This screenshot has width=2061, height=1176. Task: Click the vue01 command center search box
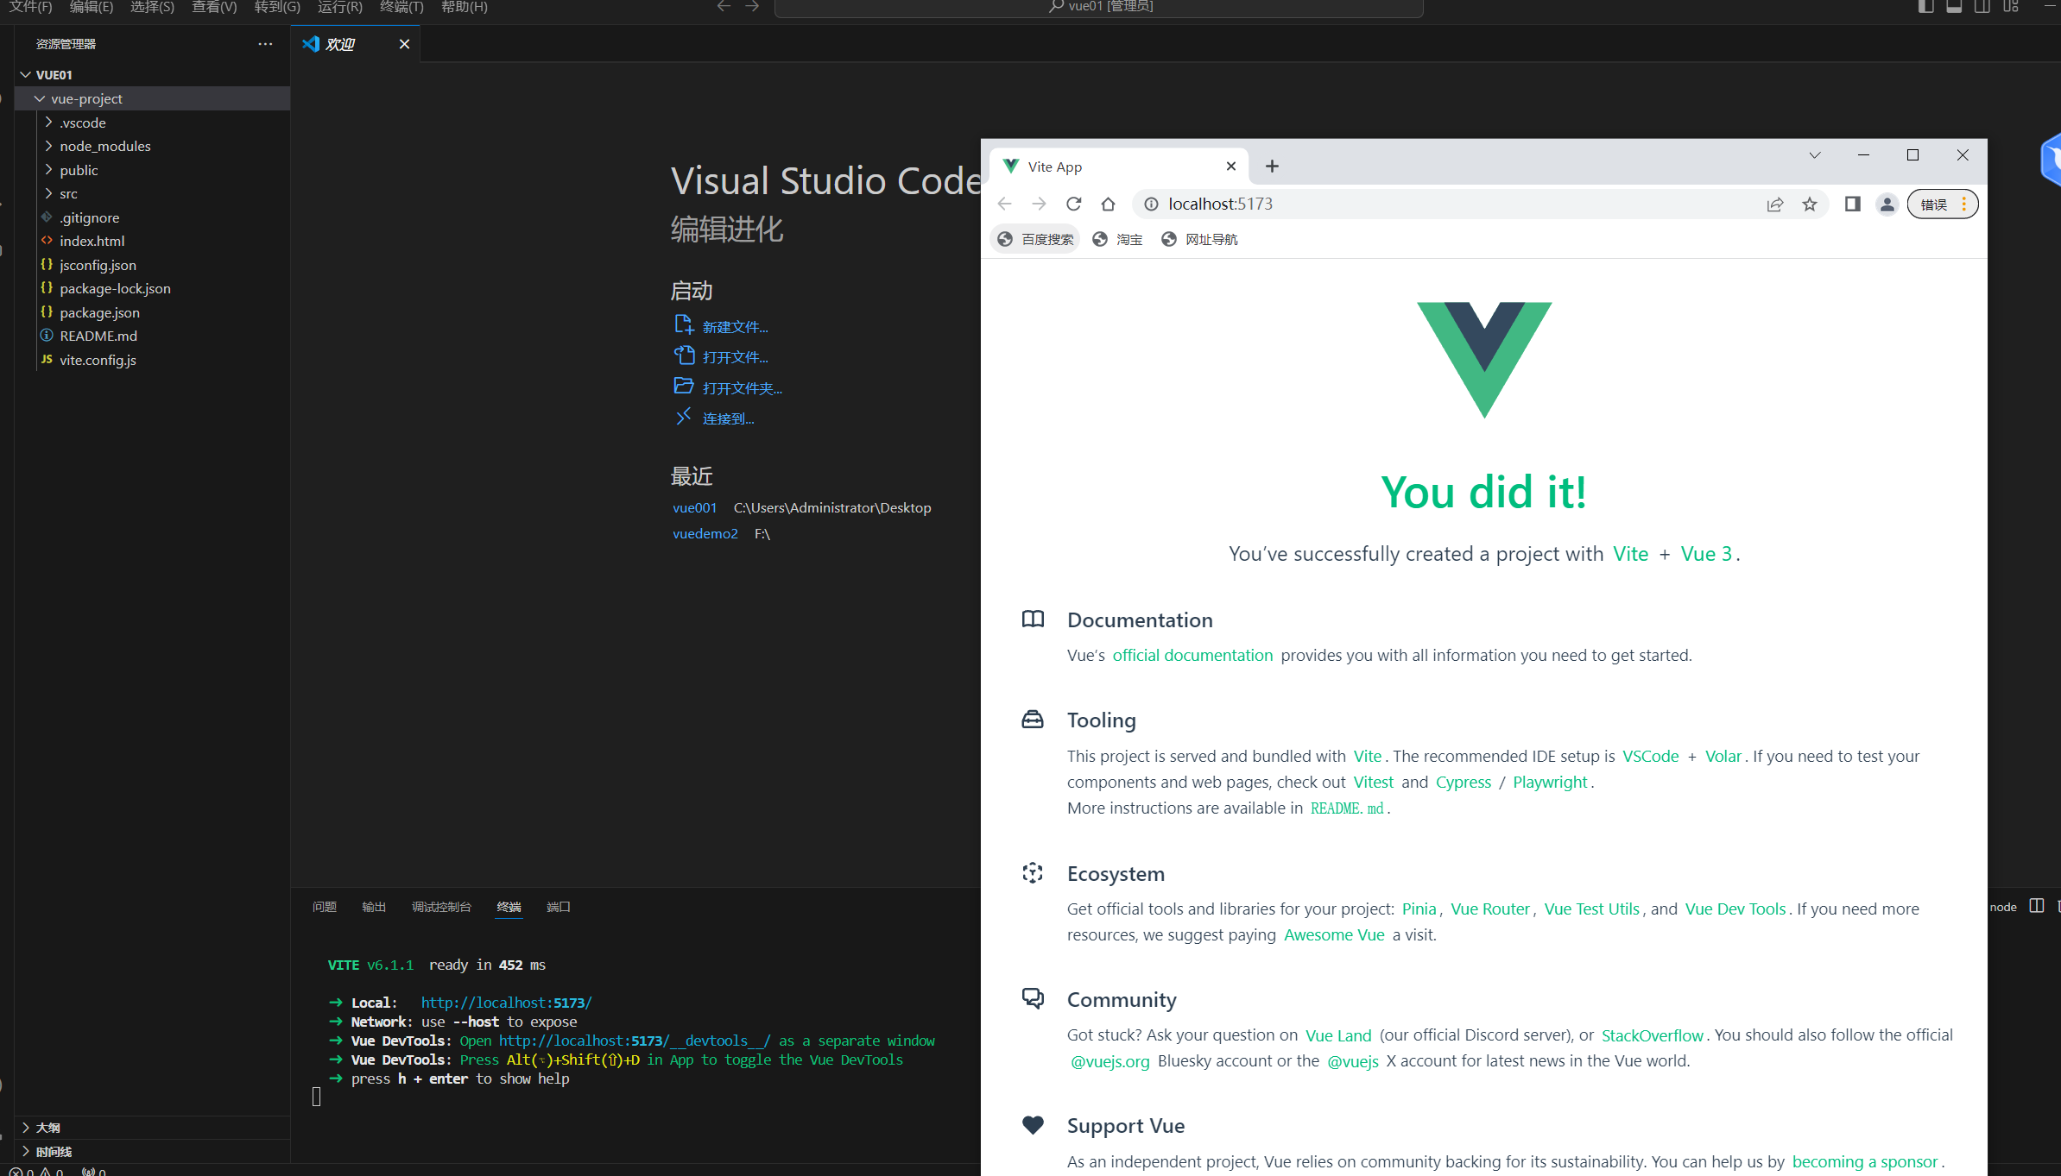coord(1099,7)
